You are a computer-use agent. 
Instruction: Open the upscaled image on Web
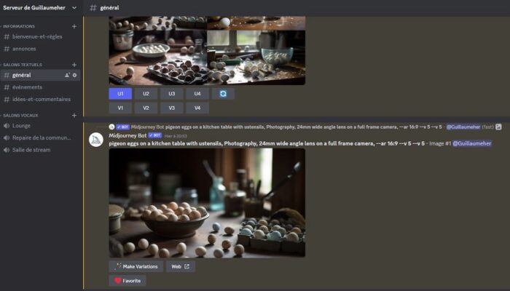point(181,266)
